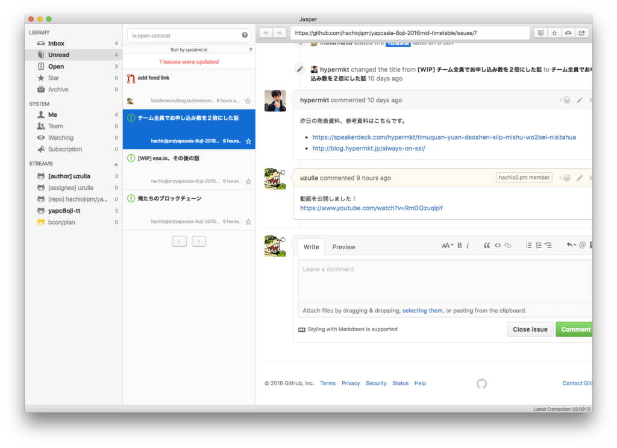Screen dimensions: 617x448
Task: Select the yapc8oji-tt stream
Action: [74, 211]
